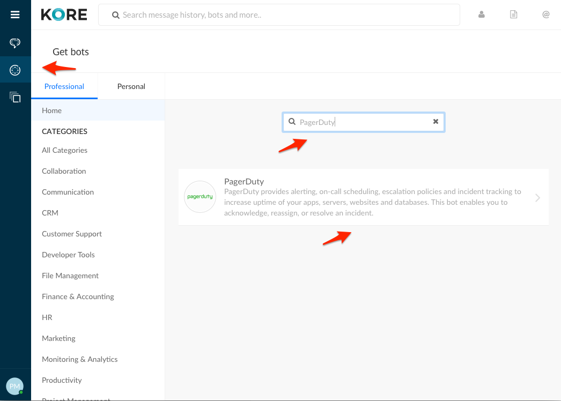Expand PagerDuty bot with chevron arrow
This screenshot has height=401, width=561.
(x=537, y=198)
